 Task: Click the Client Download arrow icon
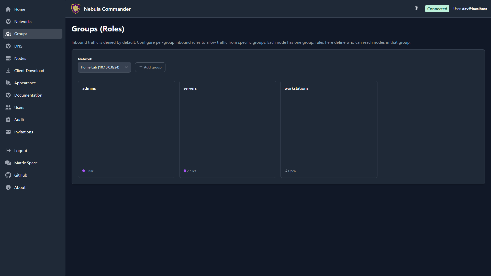pos(8,71)
